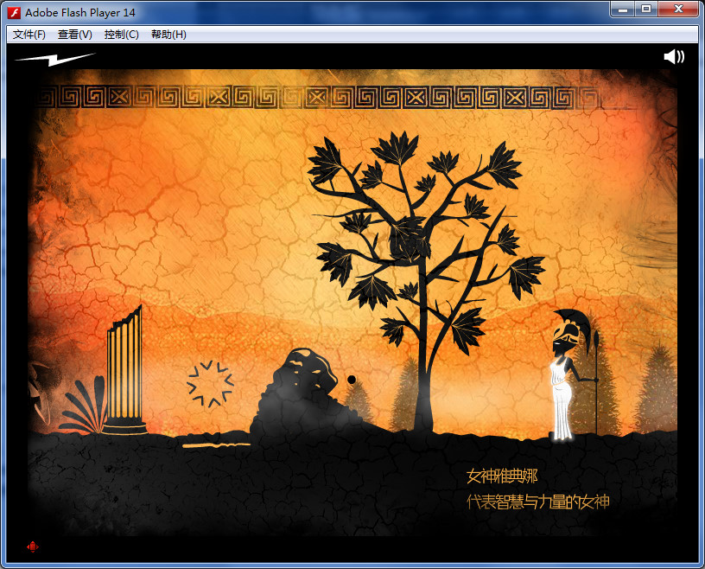The width and height of the screenshot is (705, 569).
Task: Click the 女神雅典娜 caption text
Action: tap(502, 476)
